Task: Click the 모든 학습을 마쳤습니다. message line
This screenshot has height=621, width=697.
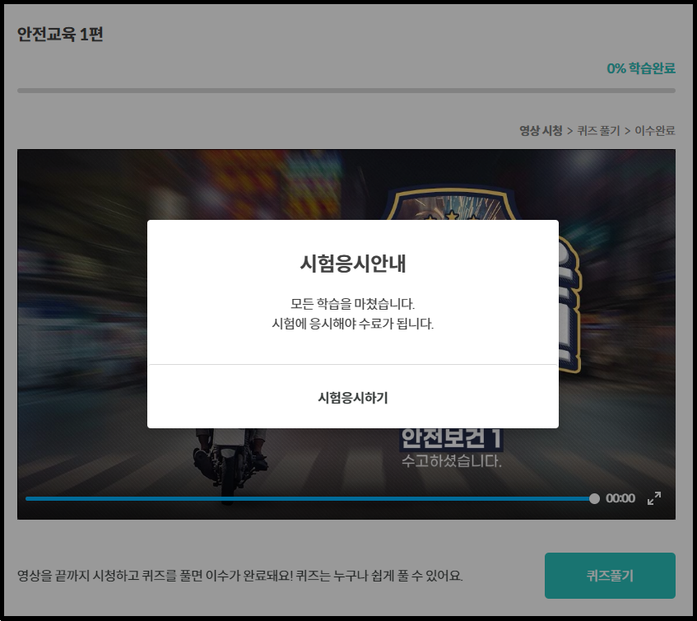Action: [353, 304]
